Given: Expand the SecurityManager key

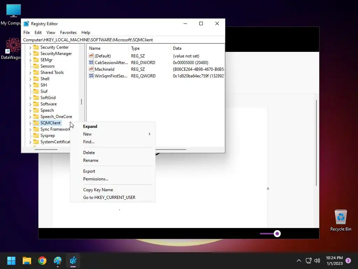Looking at the screenshot, I should pyautogui.click(x=30, y=54).
